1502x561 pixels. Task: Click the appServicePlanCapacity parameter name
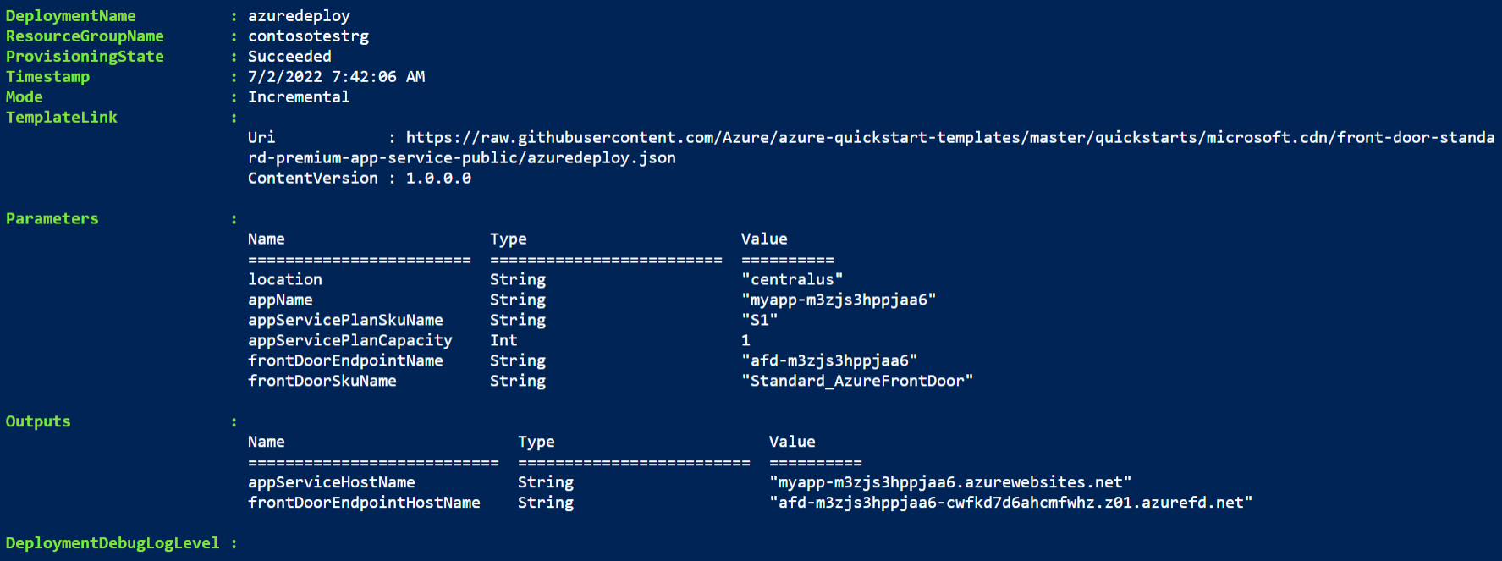(350, 341)
